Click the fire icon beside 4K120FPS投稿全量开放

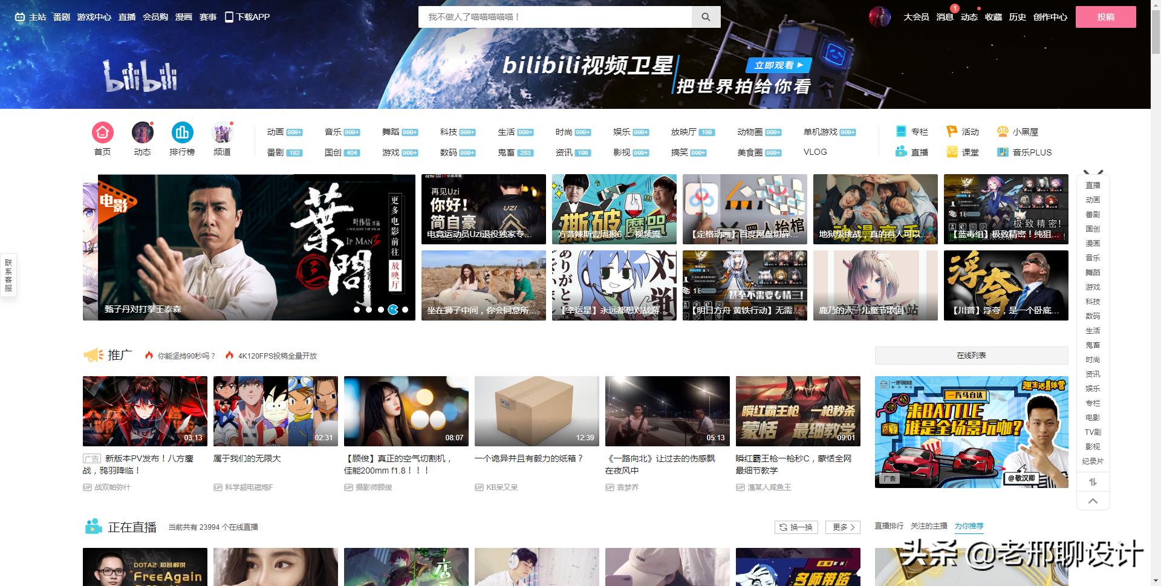[229, 356]
